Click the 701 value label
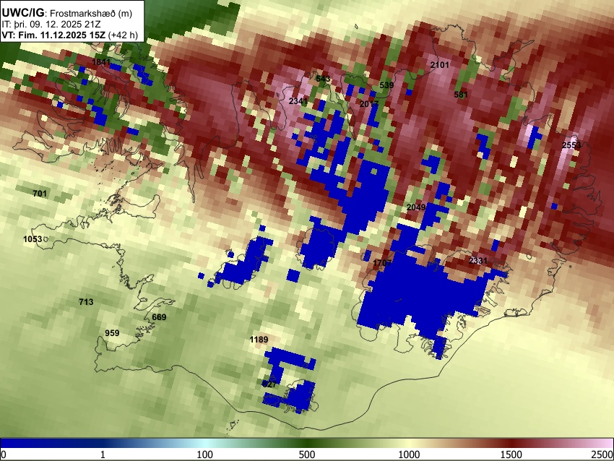Image resolution: width=614 pixels, height=461 pixels. 40,194
